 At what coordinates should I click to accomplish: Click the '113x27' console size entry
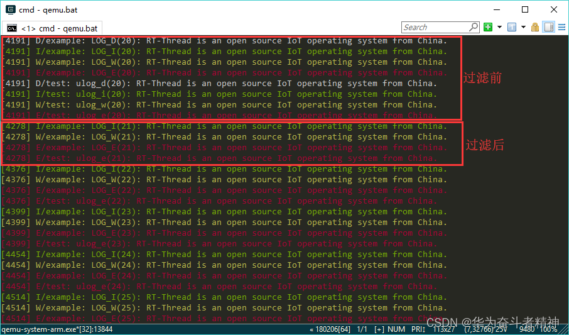[444, 329]
